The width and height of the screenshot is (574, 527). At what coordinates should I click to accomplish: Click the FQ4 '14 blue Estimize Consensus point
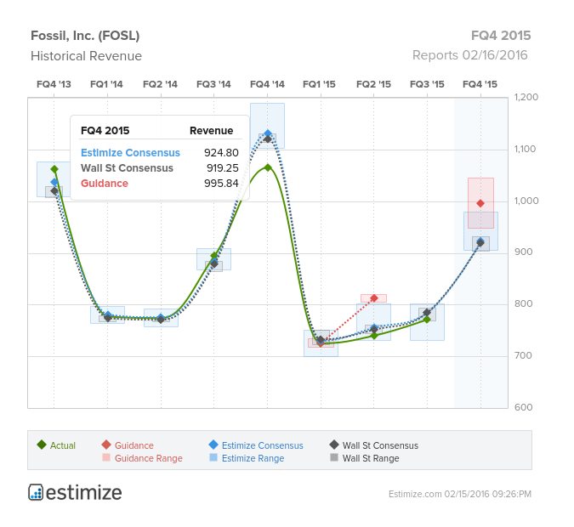(268, 133)
